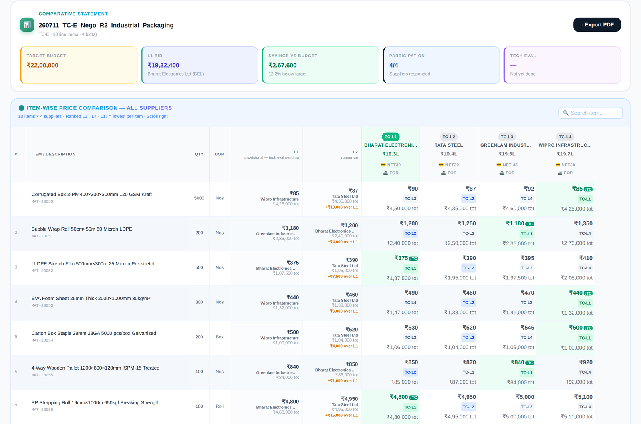This screenshot has height=424, width=641.
Task: Open the Target Budget ₹22,00,000 card
Action: click(x=79, y=65)
